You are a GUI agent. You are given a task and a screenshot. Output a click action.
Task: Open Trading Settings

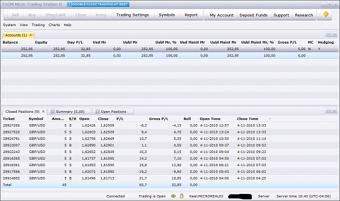click(133, 15)
